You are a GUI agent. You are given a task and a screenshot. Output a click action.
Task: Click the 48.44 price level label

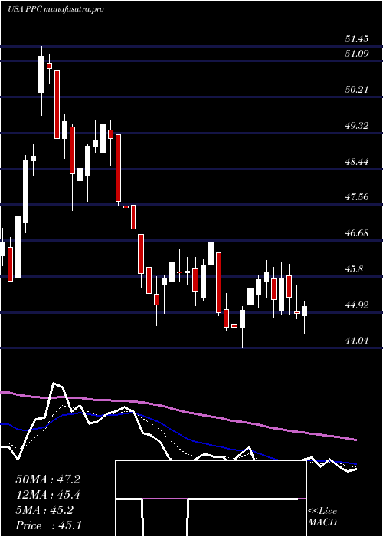[357, 162]
